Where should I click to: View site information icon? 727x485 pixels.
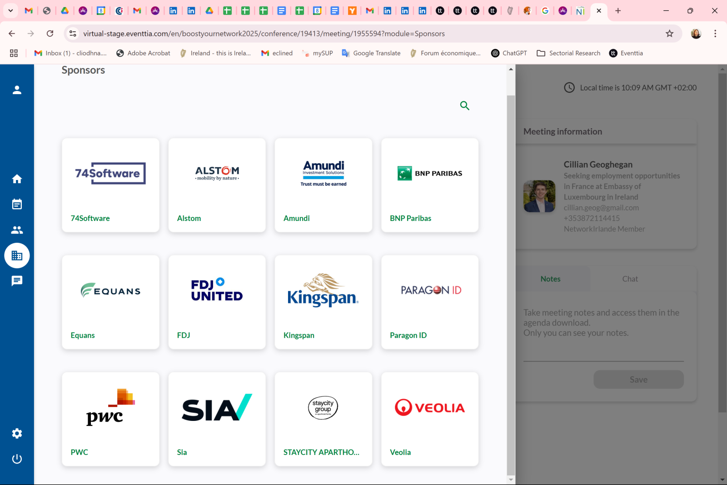pos(73,34)
